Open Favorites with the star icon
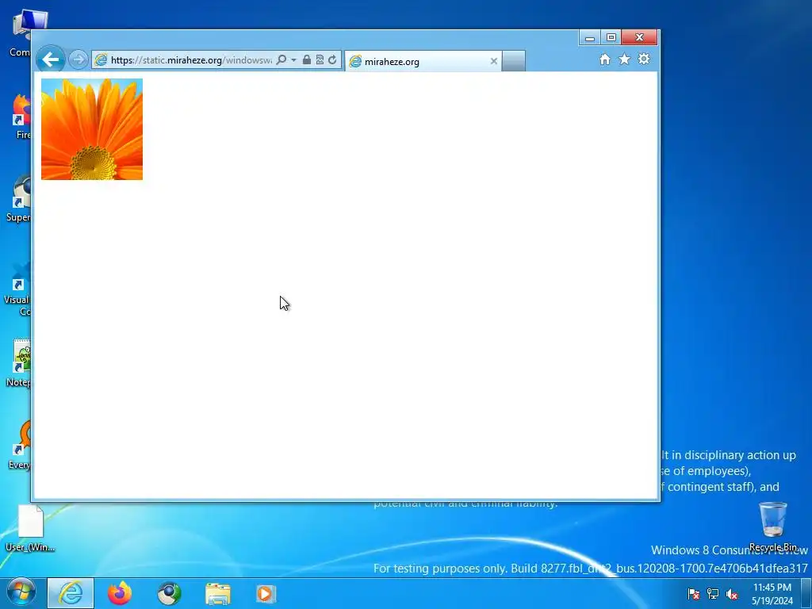 pos(625,59)
